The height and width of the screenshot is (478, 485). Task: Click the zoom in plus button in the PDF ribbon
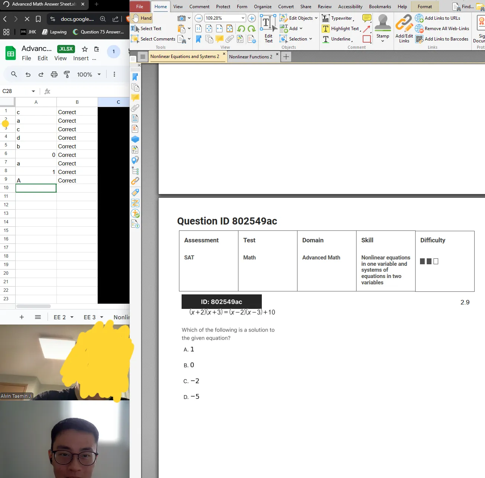tap(252, 18)
